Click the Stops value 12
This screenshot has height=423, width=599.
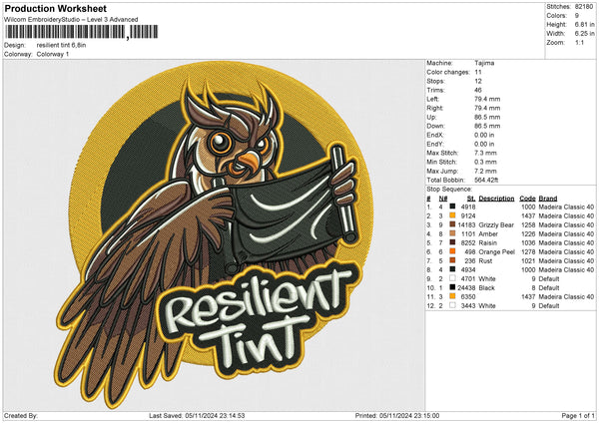[478, 82]
